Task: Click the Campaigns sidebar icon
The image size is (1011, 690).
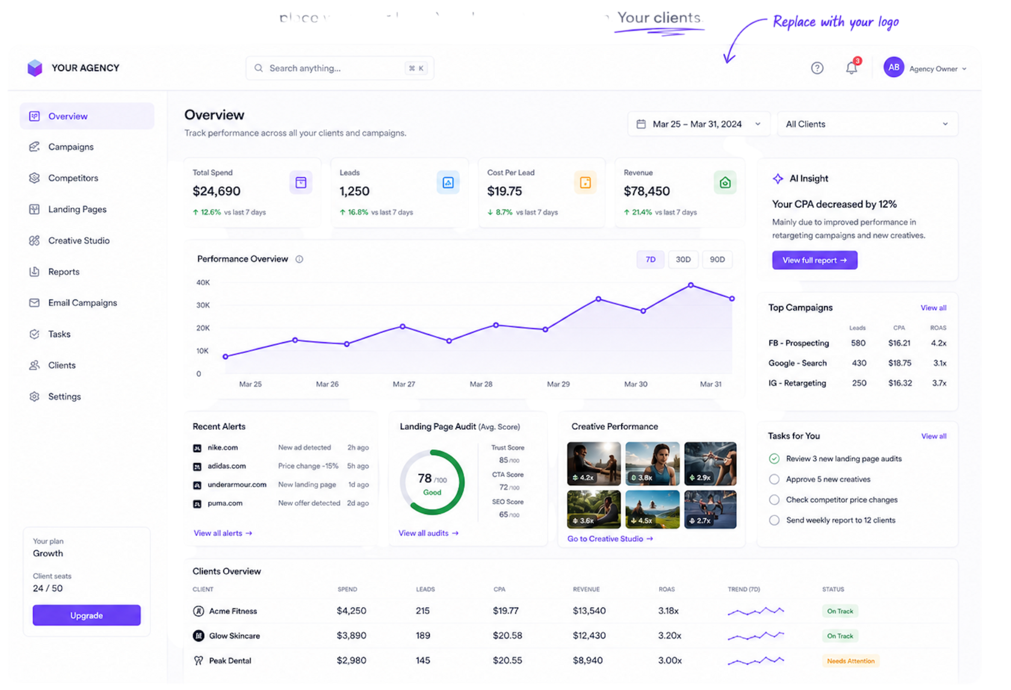Action: point(34,147)
